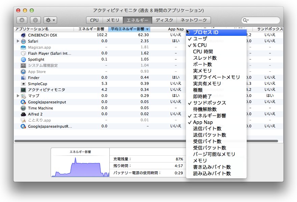Click the search magnifier icon

[x=245, y=20]
